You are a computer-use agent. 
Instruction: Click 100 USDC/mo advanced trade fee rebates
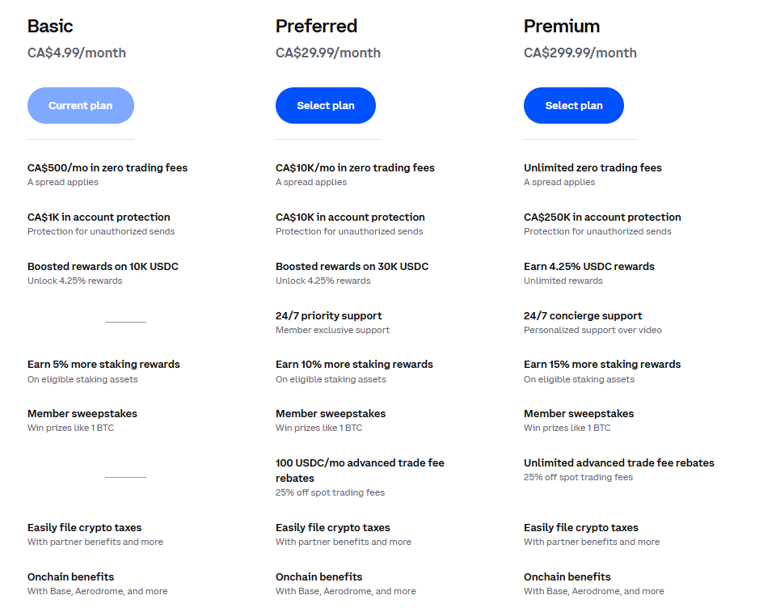click(x=360, y=471)
